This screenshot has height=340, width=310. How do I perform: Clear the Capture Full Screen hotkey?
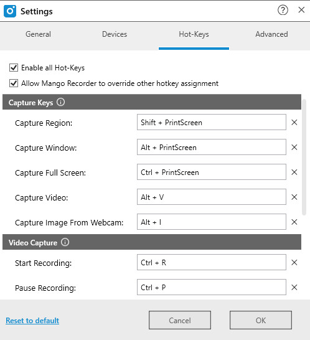(294, 172)
